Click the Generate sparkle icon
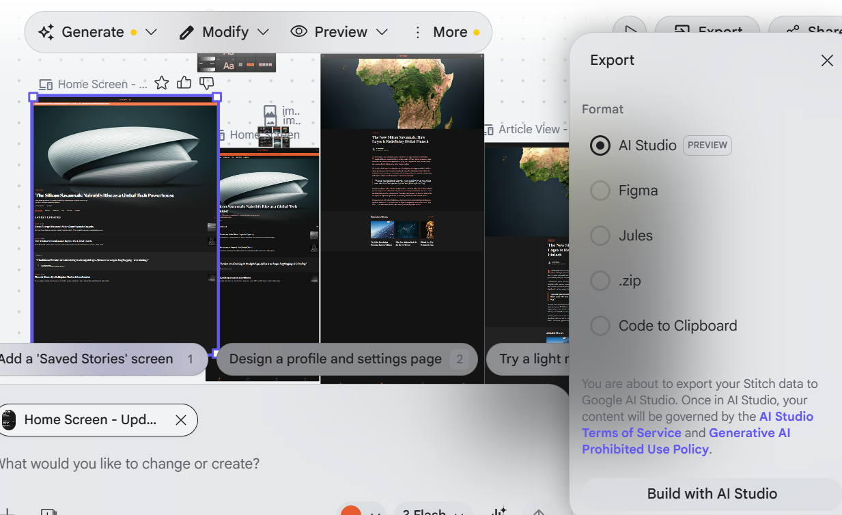The image size is (842, 515). tap(46, 32)
